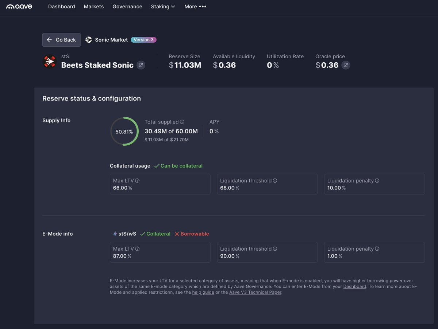Viewport: 438px width, 329px height.
Task: Open the Oracle price external link icon
Action: tap(346, 65)
